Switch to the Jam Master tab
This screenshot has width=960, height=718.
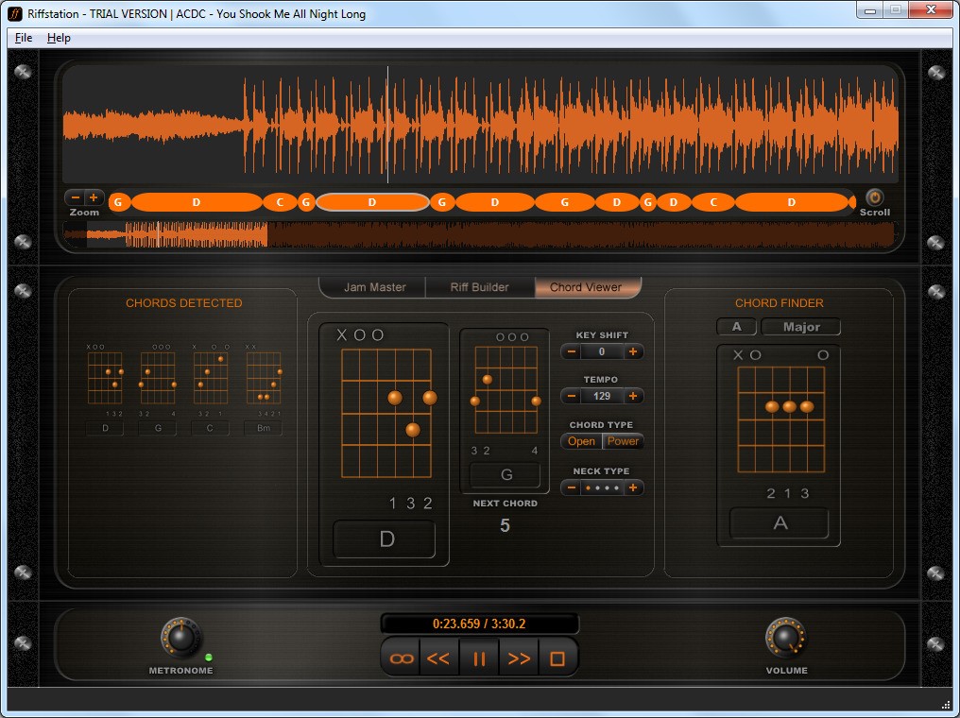point(374,287)
